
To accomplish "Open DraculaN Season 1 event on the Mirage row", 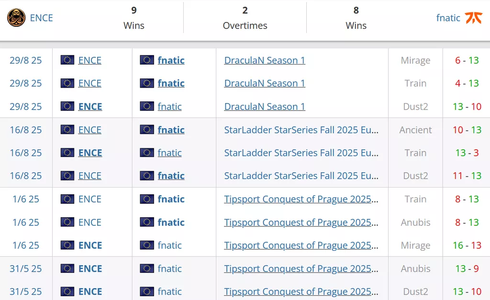I will click(265, 60).
